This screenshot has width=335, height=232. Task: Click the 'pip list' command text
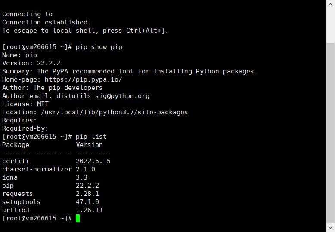pyautogui.click(x=91, y=137)
